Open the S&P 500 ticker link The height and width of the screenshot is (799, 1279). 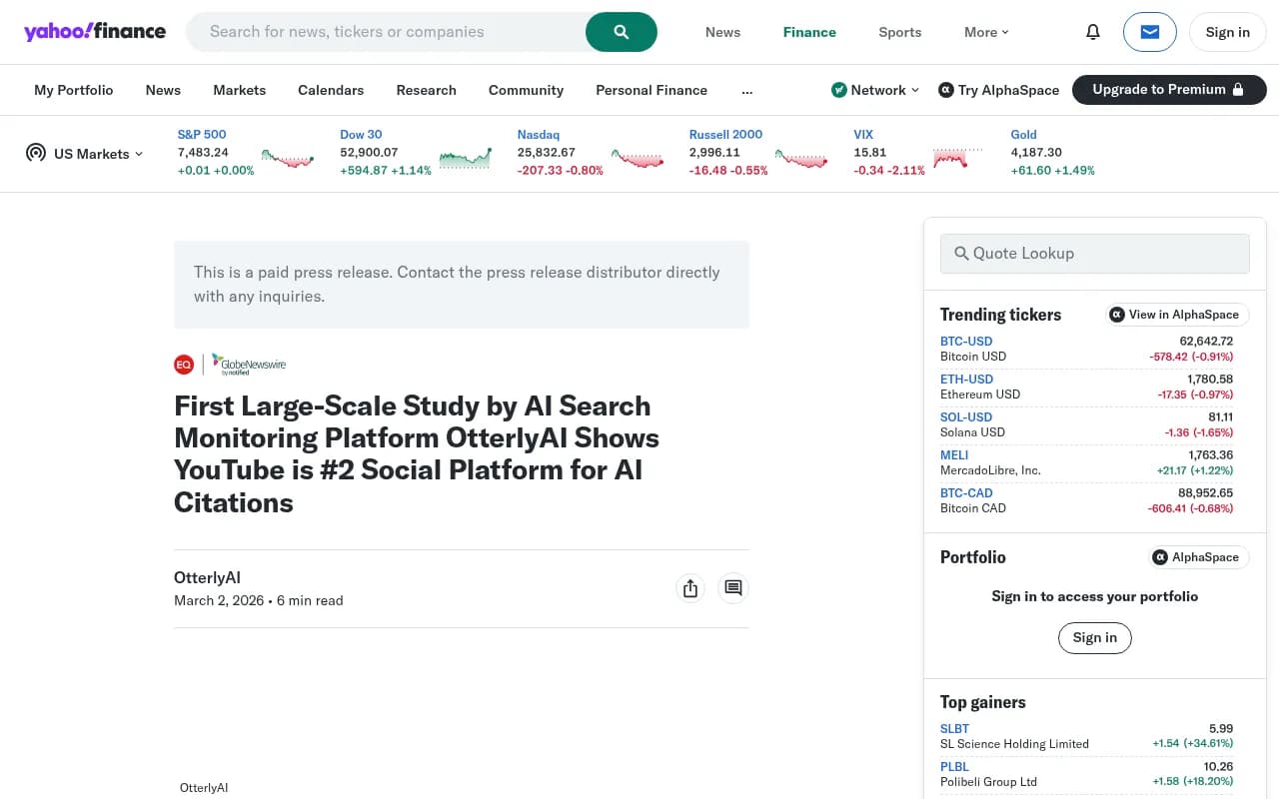pos(202,134)
